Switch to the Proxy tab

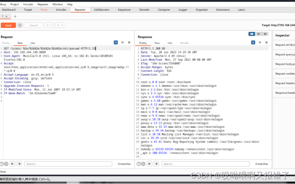(x=44, y=9)
